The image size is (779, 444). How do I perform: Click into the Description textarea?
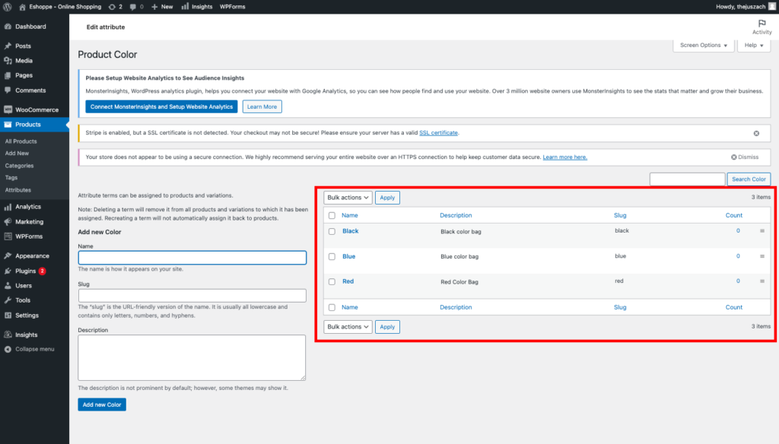192,357
